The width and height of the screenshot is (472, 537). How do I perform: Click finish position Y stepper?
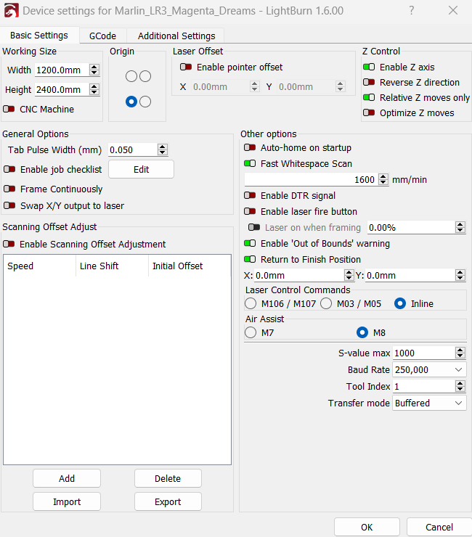(x=460, y=275)
